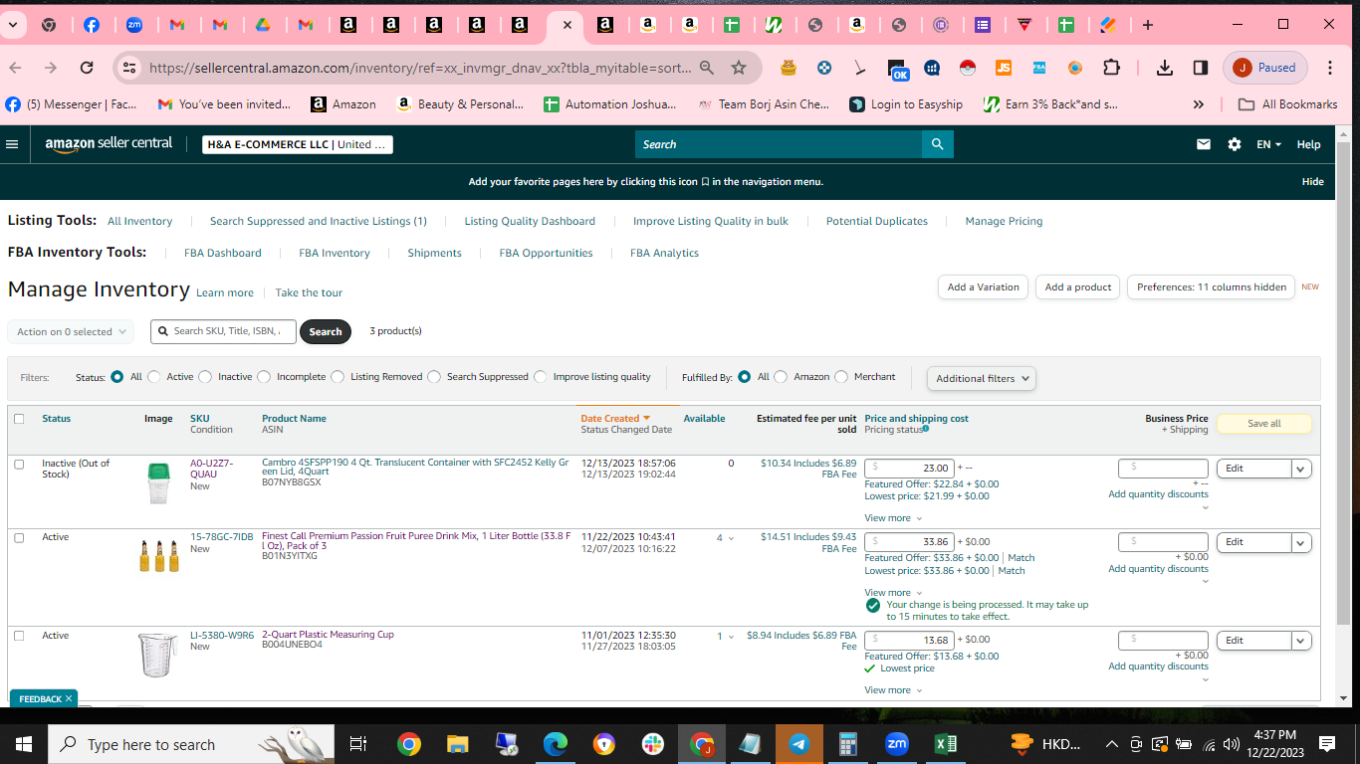Image resolution: width=1360 pixels, height=764 pixels.
Task: Launch Calculator from the taskbar
Action: [848, 744]
